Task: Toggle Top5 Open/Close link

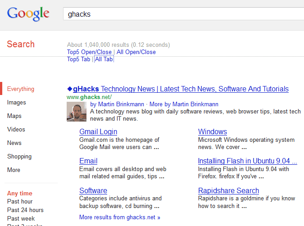Action: pyautogui.click(x=89, y=52)
